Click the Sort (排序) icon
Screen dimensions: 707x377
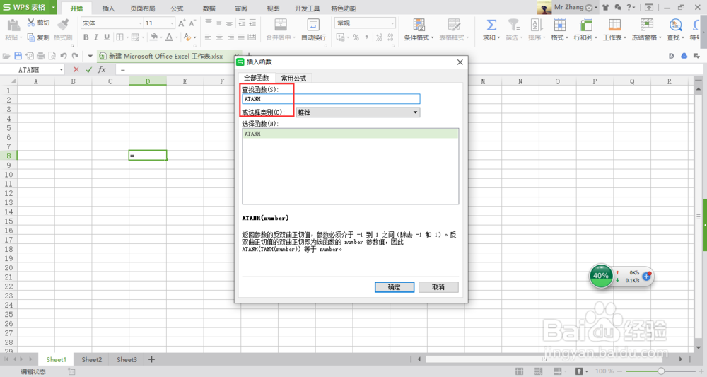tap(536, 25)
